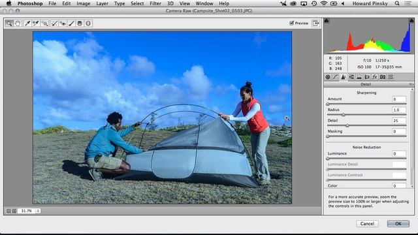Open the zoom level dropdown at 31.7%

[38, 211]
